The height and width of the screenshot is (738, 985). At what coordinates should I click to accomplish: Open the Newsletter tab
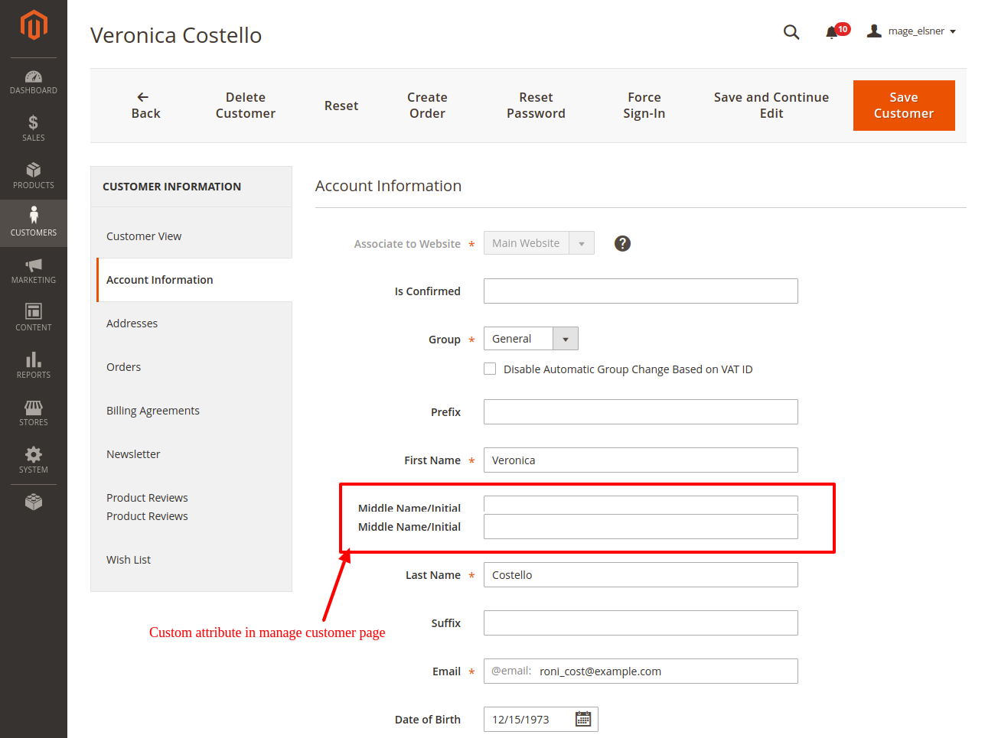click(x=133, y=454)
